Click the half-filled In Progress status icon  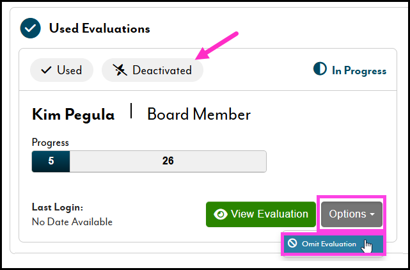[320, 70]
